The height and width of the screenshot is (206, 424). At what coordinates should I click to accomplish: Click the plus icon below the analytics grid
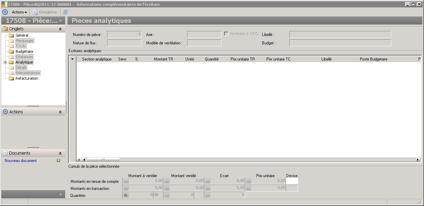pos(79,160)
